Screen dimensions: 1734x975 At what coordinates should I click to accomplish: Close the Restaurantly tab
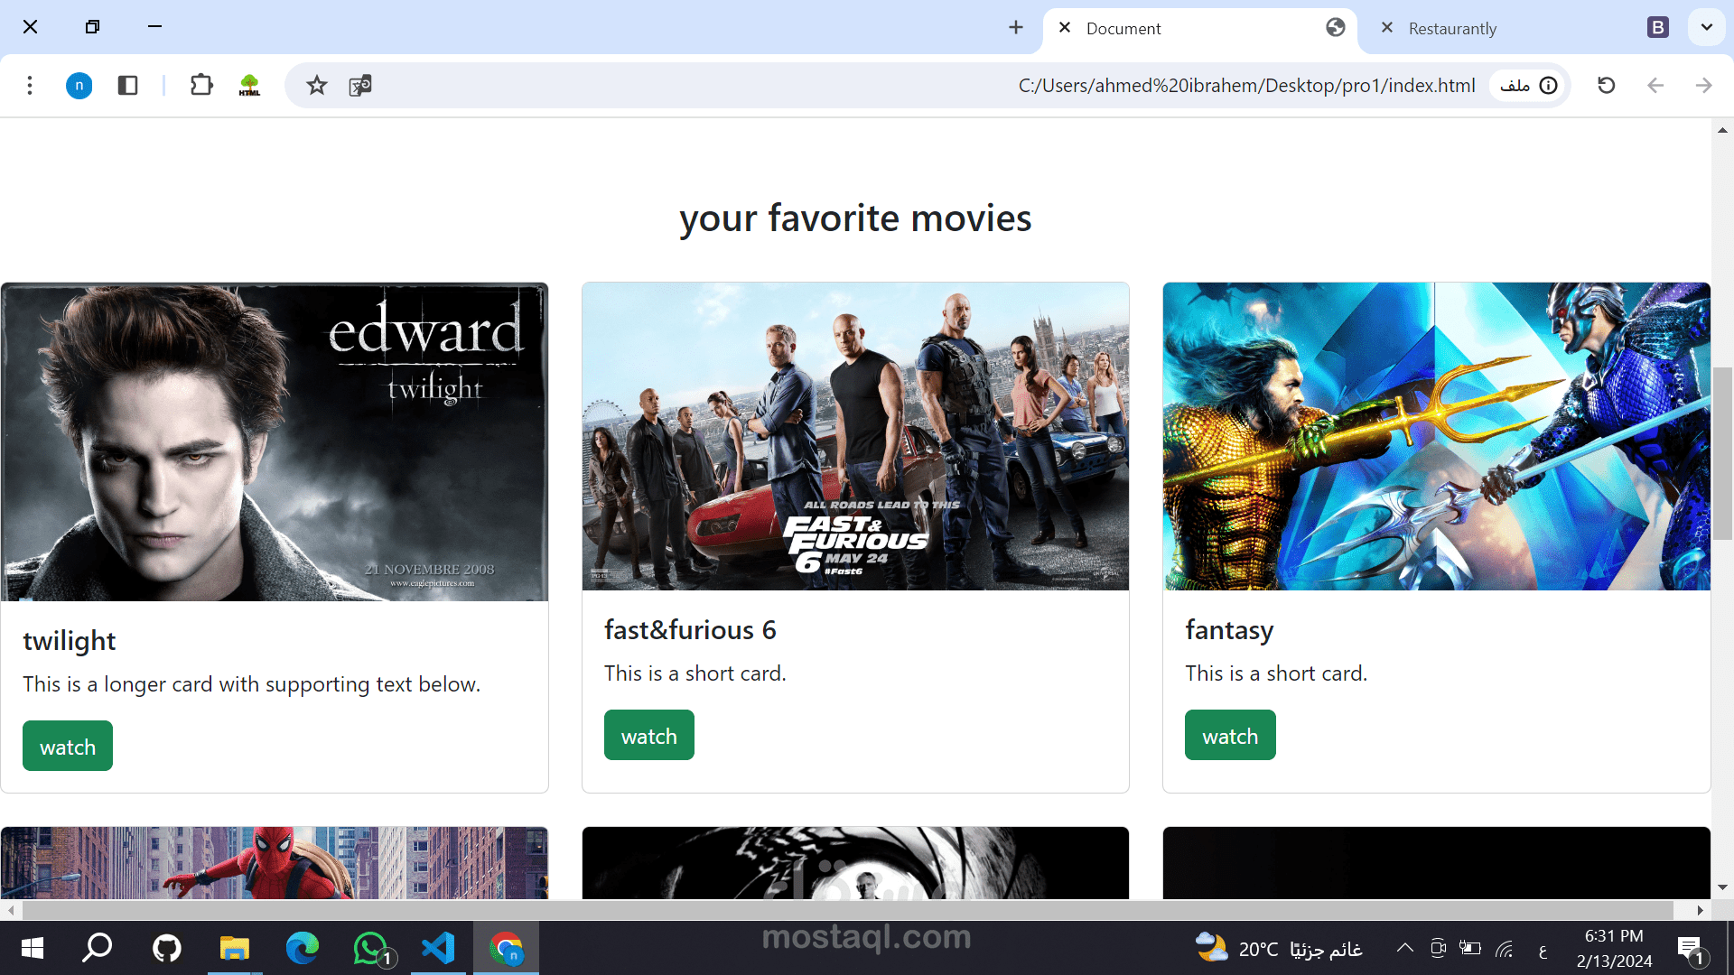click(x=1387, y=28)
